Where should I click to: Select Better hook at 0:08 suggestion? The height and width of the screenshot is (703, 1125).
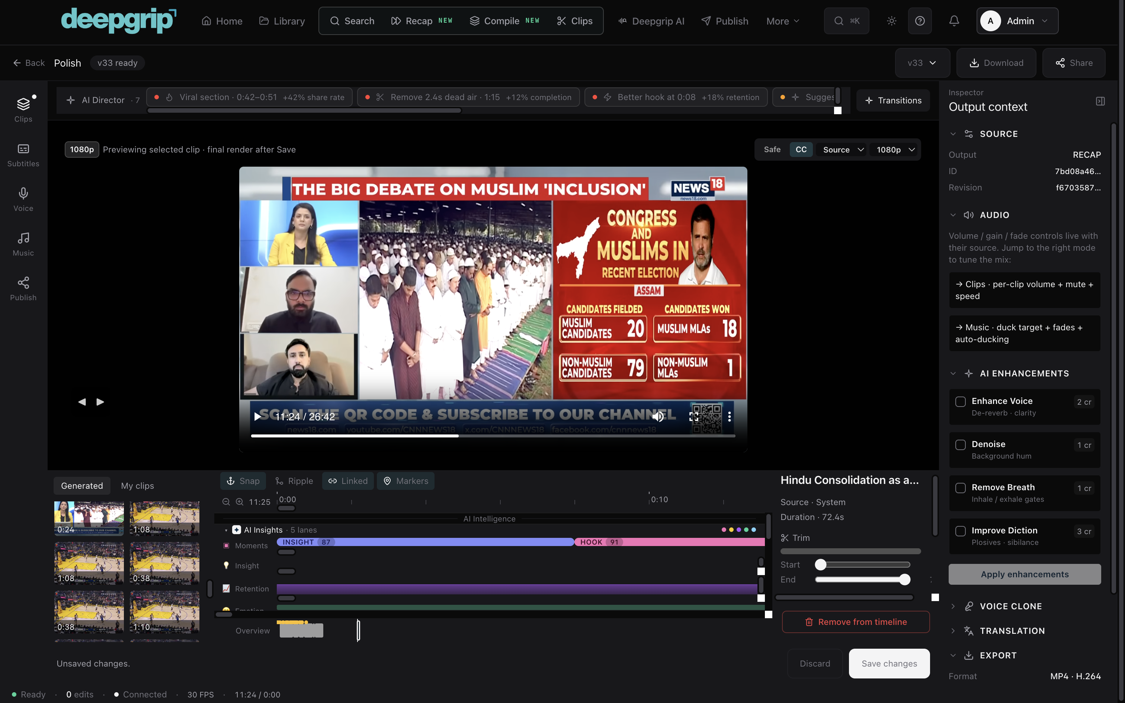coord(676,97)
